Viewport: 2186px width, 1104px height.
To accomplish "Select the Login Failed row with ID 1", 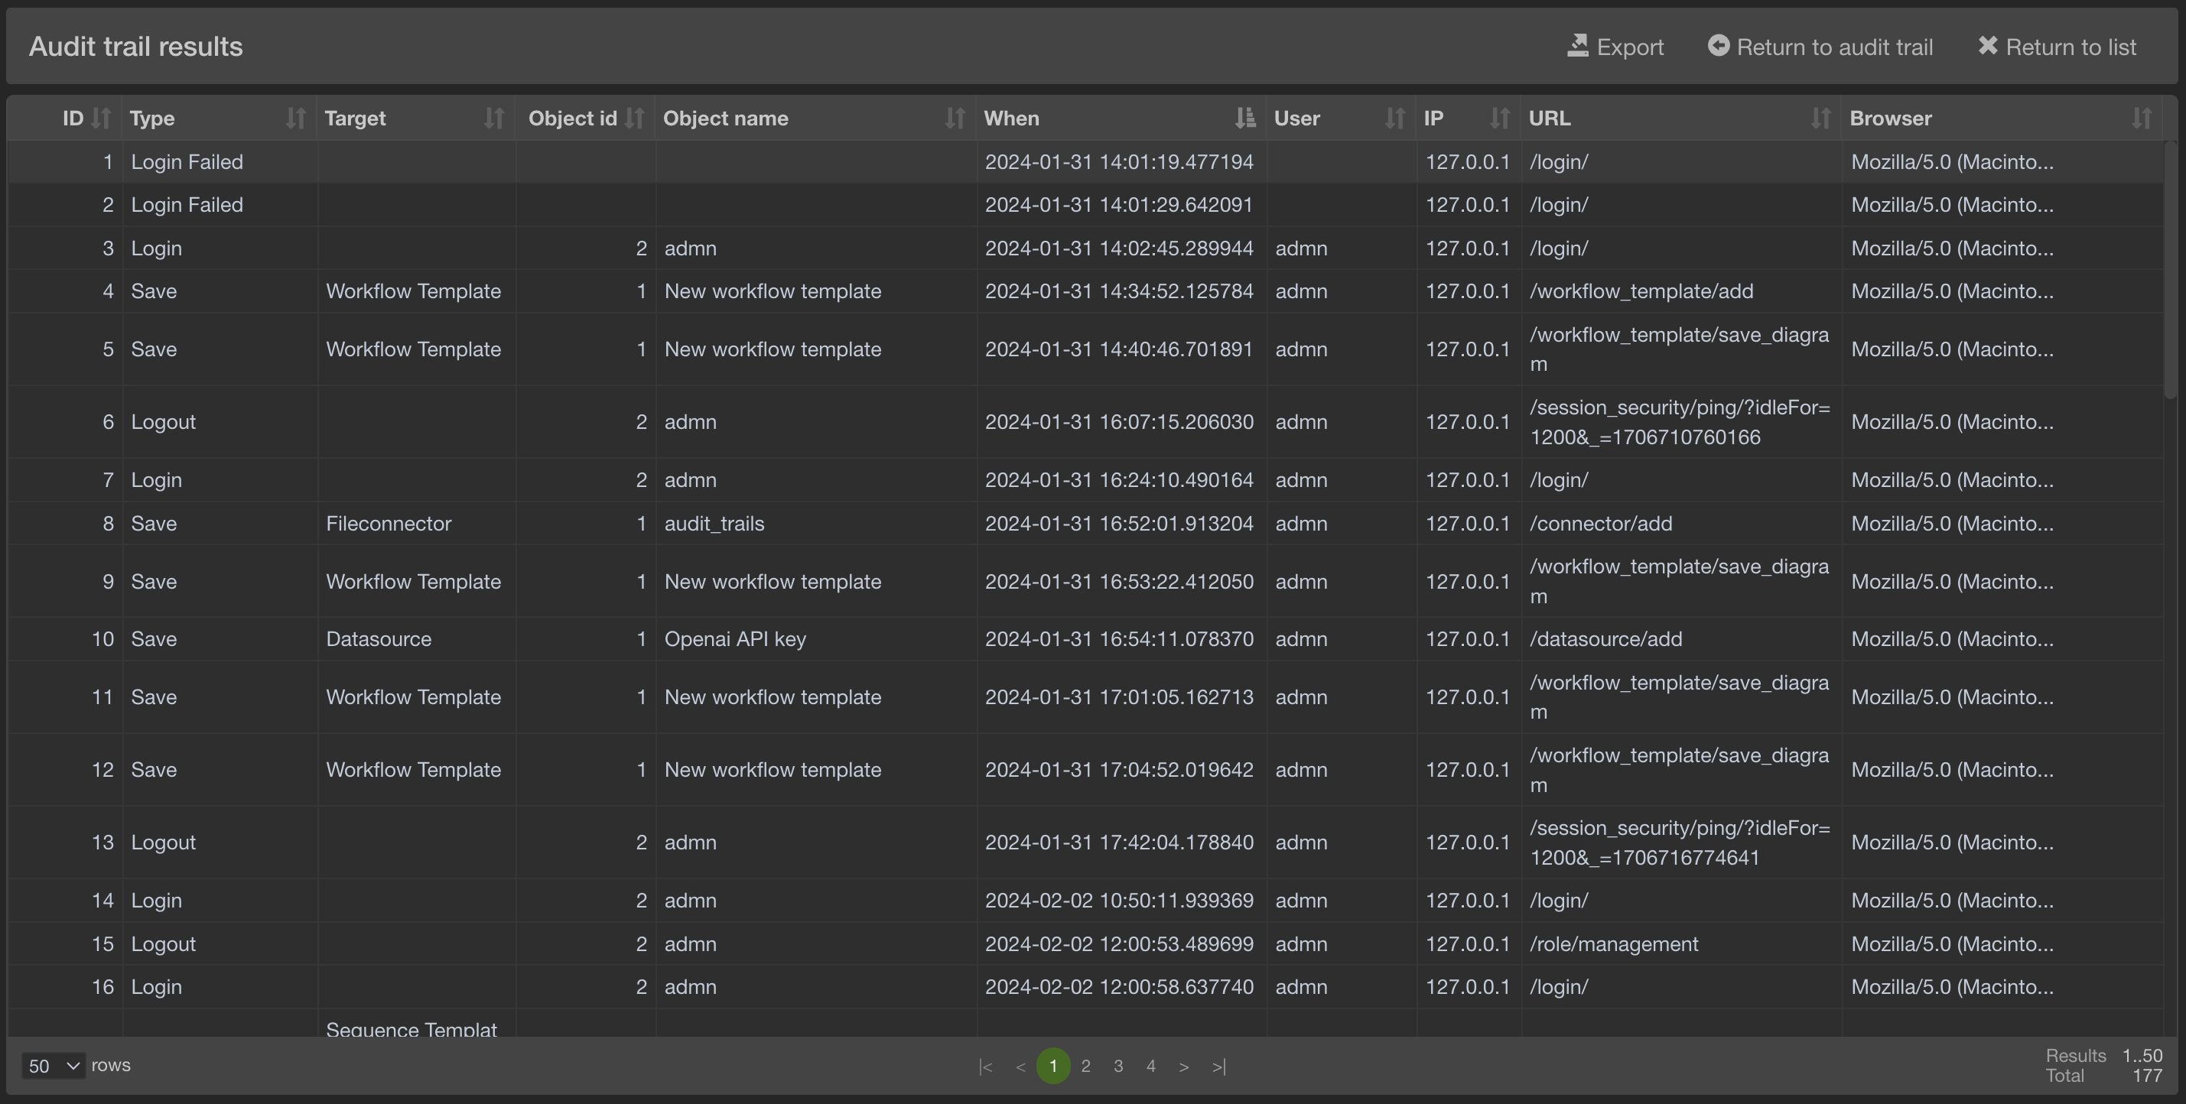I will [x=1085, y=162].
